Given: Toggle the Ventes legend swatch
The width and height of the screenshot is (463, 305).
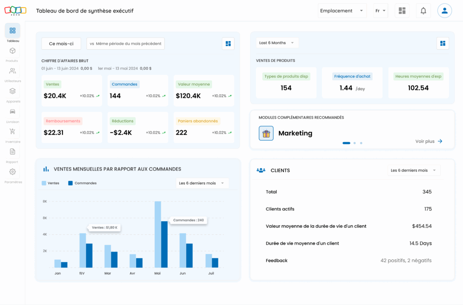Looking at the screenshot, I should (x=44, y=183).
